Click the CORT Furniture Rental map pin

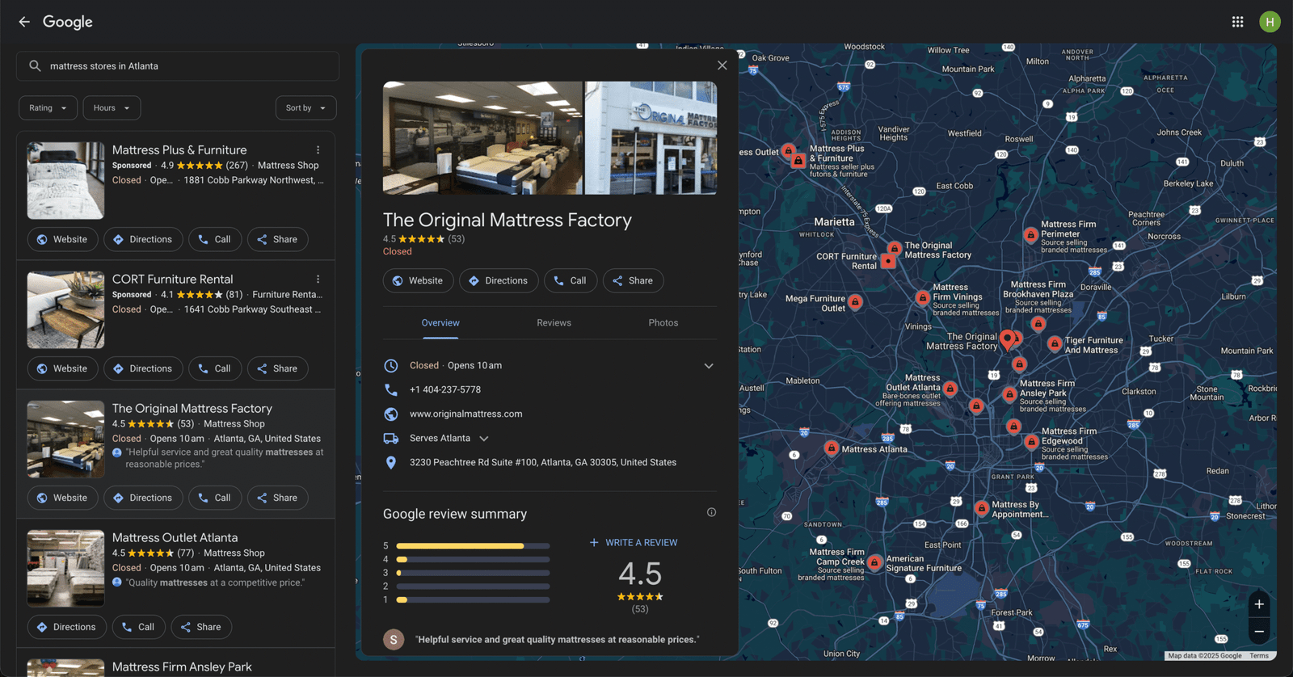click(888, 261)
